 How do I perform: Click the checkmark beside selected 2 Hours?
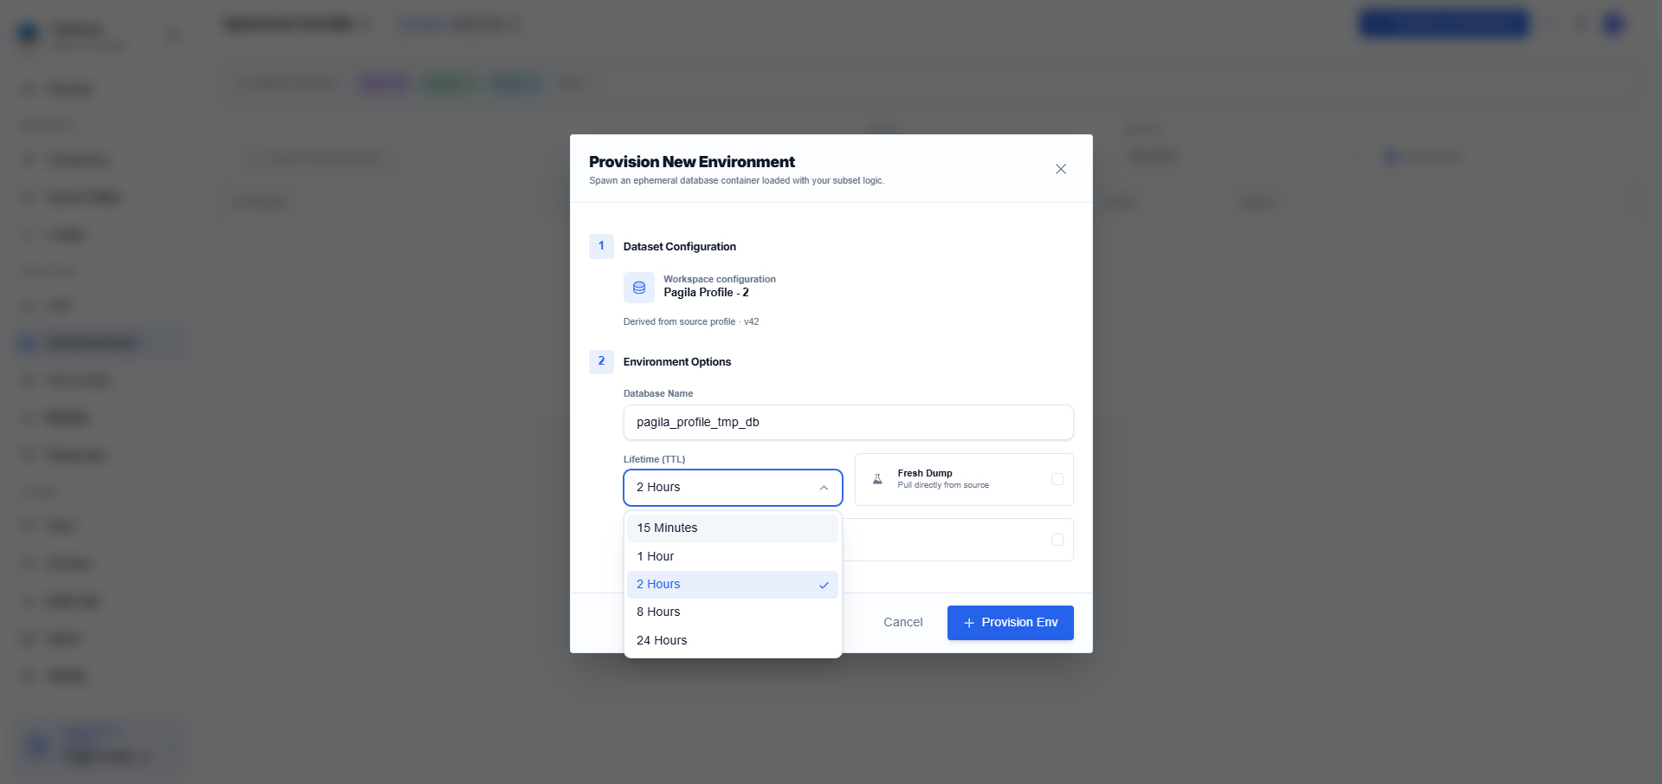pyautogui.click(x=824, y=585)
